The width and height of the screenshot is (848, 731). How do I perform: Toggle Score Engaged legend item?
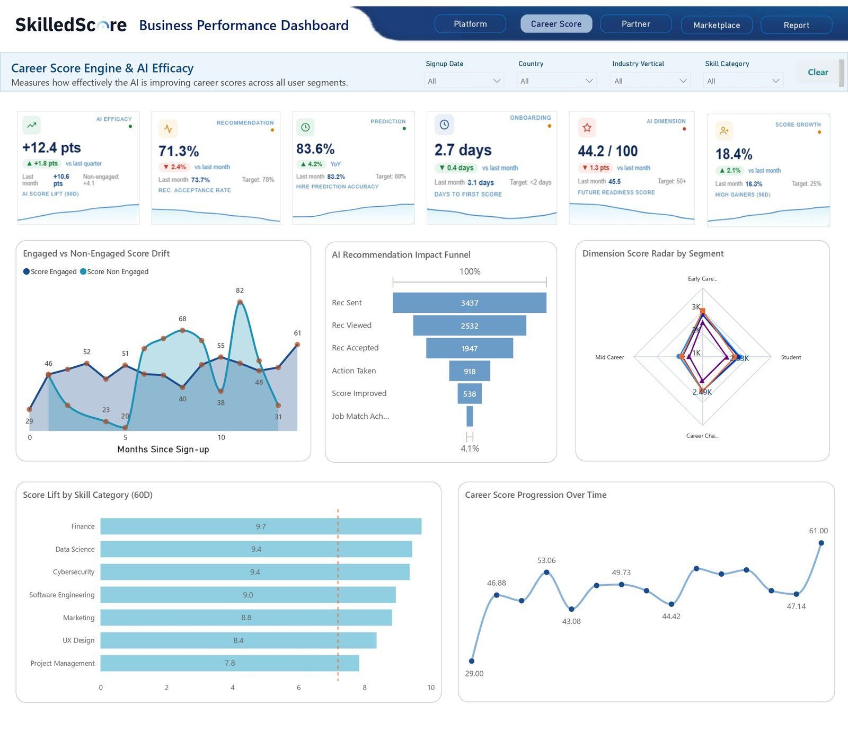point(50,271)
